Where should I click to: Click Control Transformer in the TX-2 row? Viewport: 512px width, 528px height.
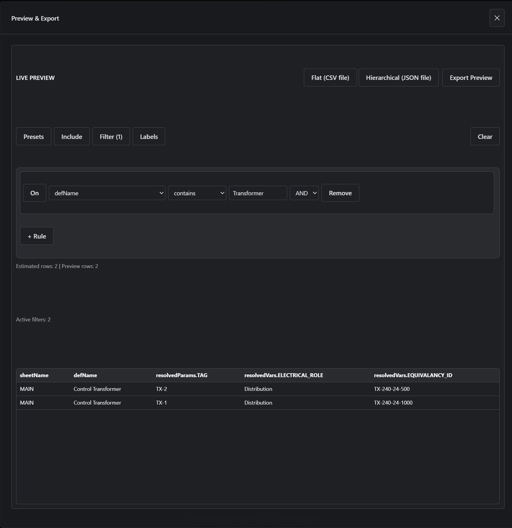click(97, 389)
